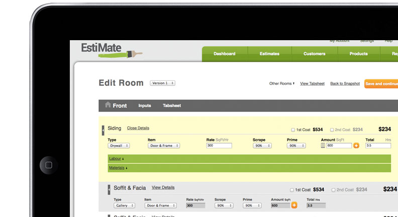Click the EstiMate paintbrush logo

(112, 50)
